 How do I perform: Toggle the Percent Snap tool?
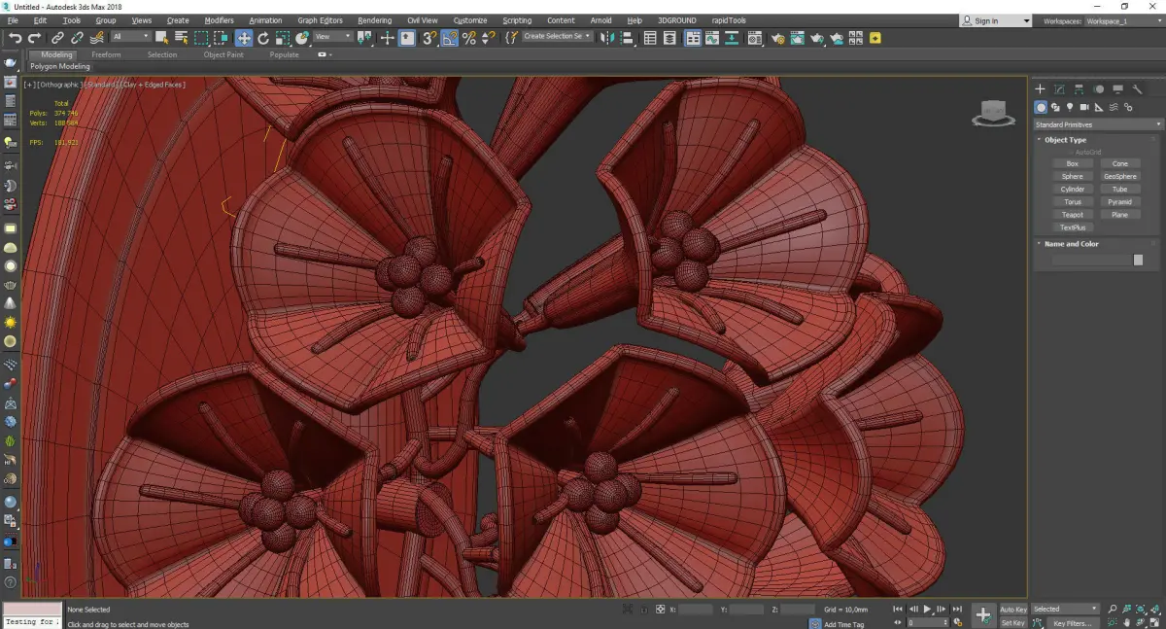tap(469, 38)
